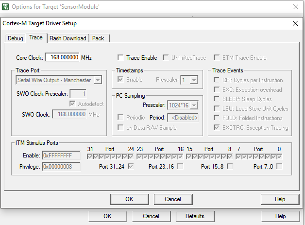305x225 pixels.
Task: Toggle the Timestamps Enable checkbox
Action: coord(120,80)
